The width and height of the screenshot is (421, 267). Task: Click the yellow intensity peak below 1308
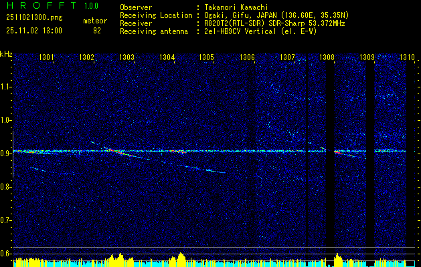[338, 260]
